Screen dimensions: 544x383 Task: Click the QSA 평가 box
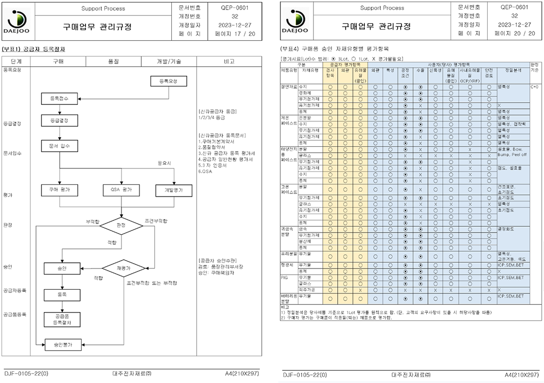(121, 189)
